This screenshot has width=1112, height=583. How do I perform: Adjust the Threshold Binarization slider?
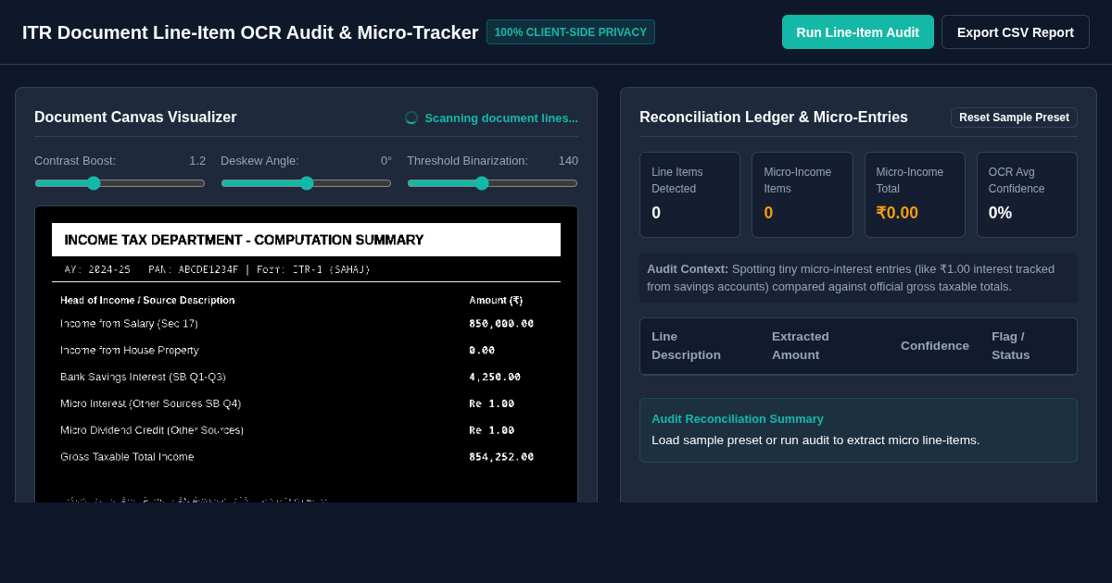pyautogui.click(x=492, y=183)
